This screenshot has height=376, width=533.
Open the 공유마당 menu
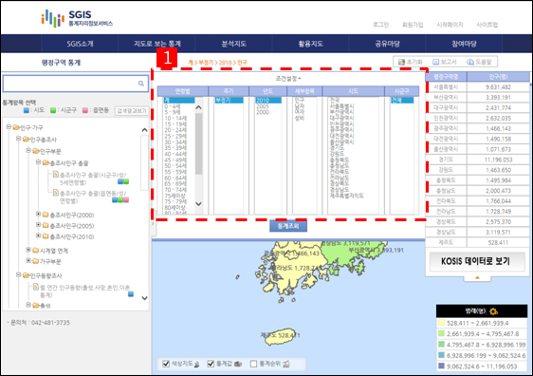[388, 44]
